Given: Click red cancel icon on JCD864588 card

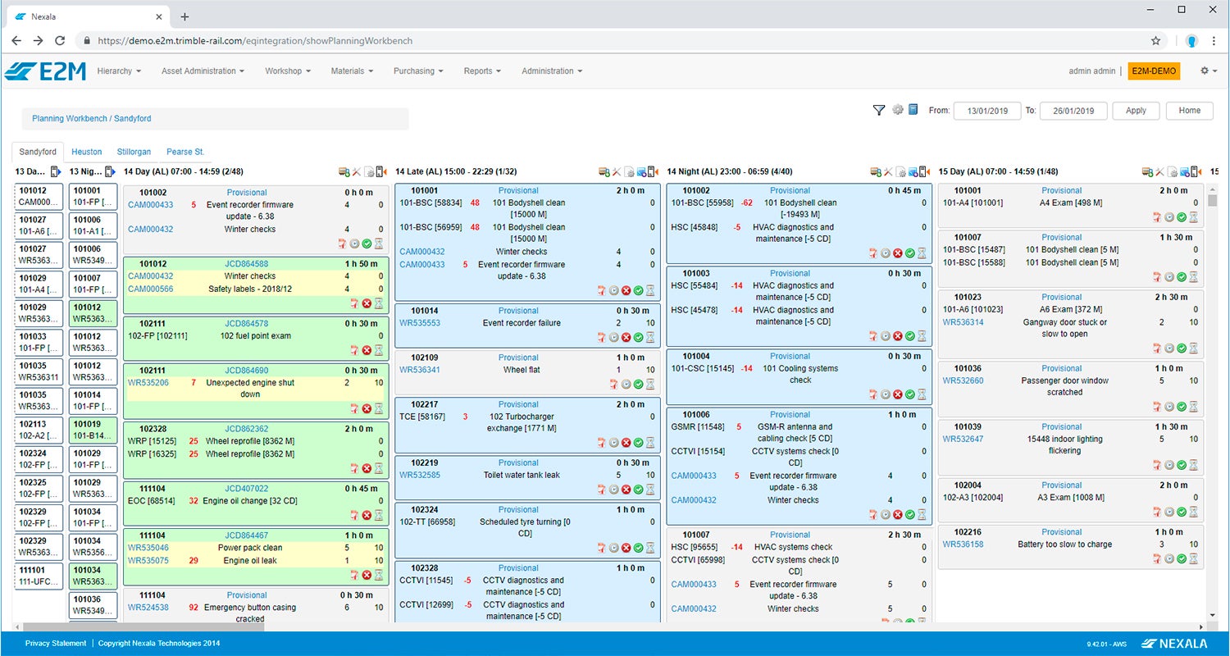Looking at the screenshot, I should pyautogui.click(x=367, y=303).
